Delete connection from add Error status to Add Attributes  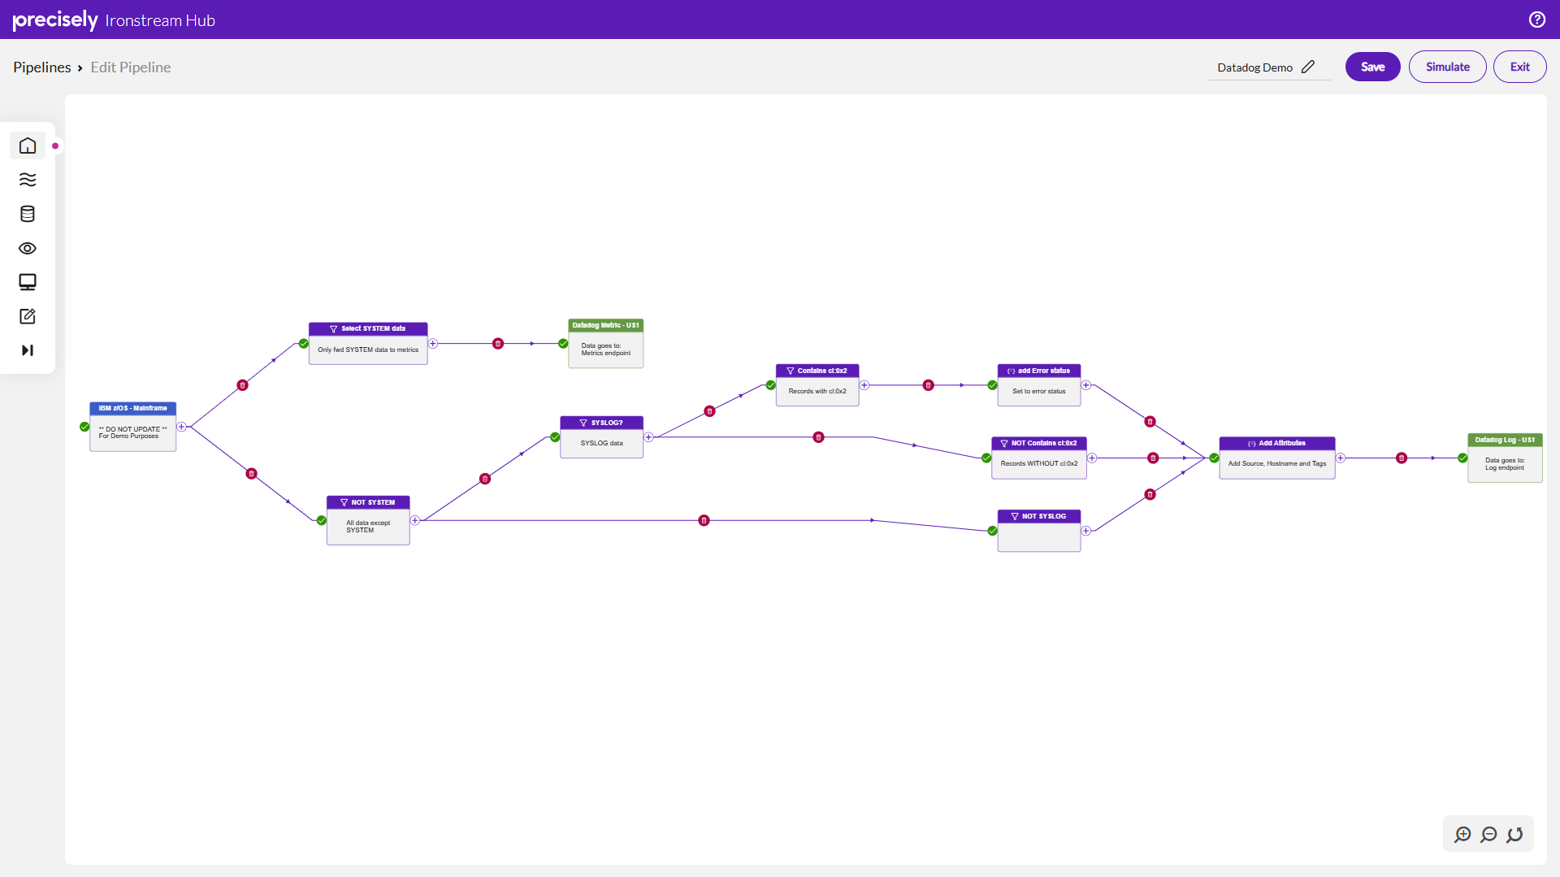coord(1150,422)
